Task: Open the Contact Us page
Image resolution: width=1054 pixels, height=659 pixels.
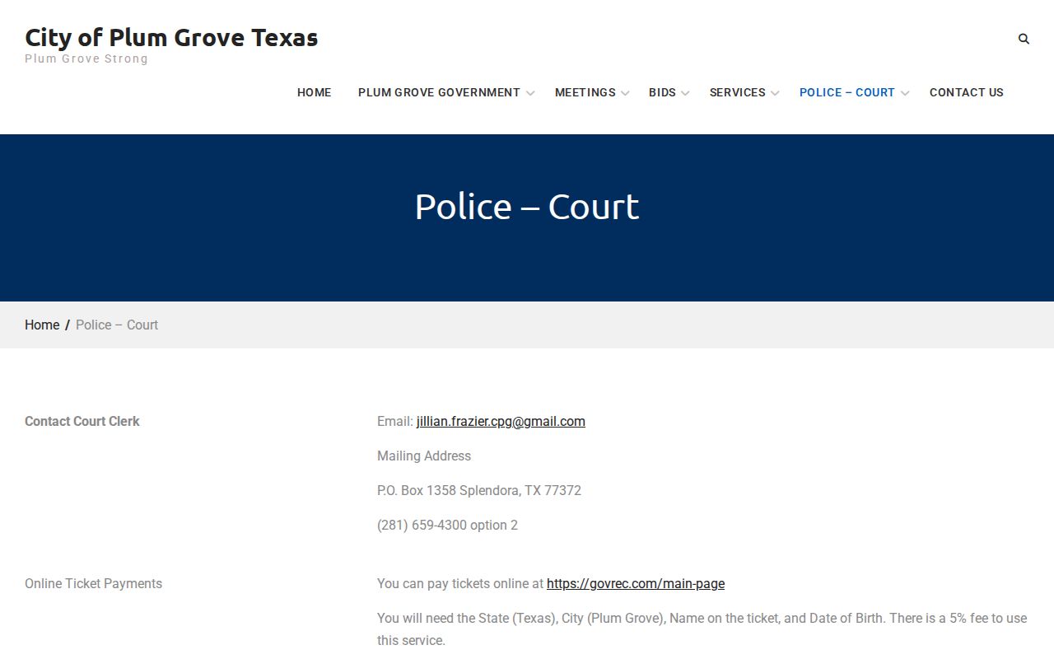Action: [967, 92]
